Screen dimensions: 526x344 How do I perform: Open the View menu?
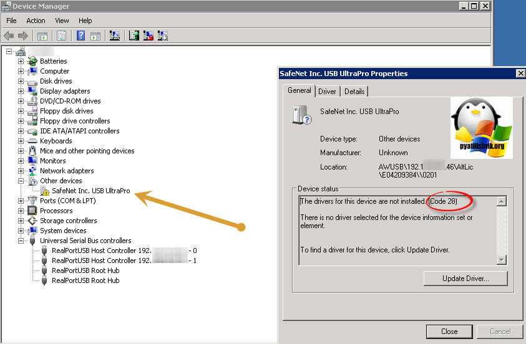[62, 21]
